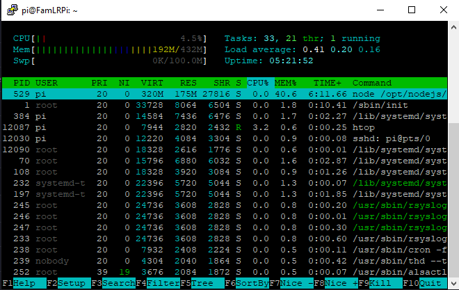Select the /usr/sbin/cron process row
This screenshot has width=459, height=290.
click(225, 250)
